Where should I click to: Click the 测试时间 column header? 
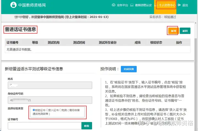79,42
